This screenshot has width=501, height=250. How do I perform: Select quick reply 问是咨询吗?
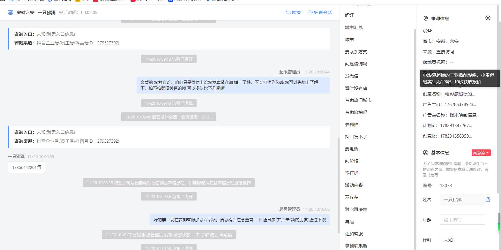356,64
